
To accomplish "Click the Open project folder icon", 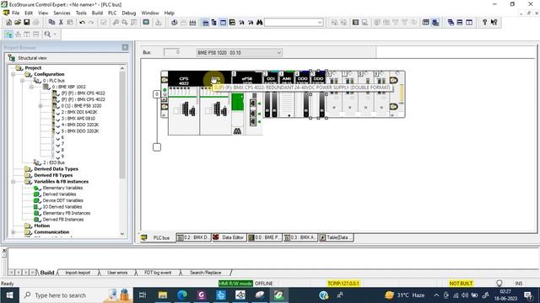I will (18, 23).
